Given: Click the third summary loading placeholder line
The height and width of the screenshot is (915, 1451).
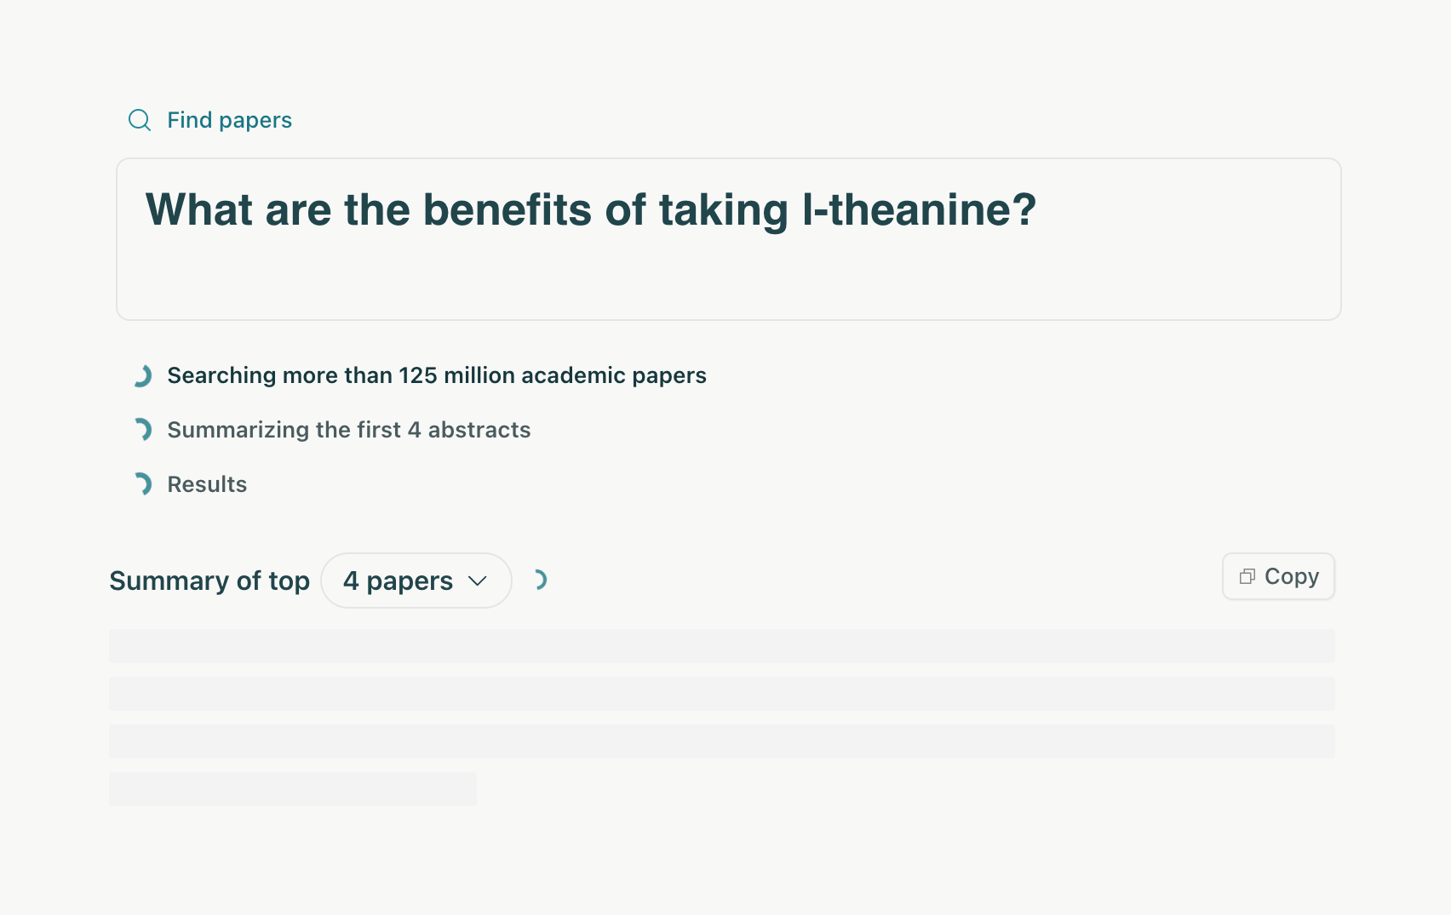Looking at the screenshot, I should pyautogui.click(x=721, y=741).
